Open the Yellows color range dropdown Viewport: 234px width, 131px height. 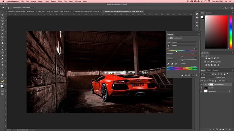point(185,45)
